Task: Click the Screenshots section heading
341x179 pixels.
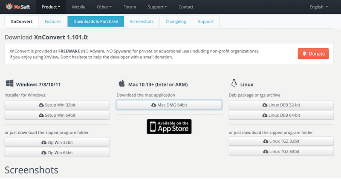Action: (31, 170)
